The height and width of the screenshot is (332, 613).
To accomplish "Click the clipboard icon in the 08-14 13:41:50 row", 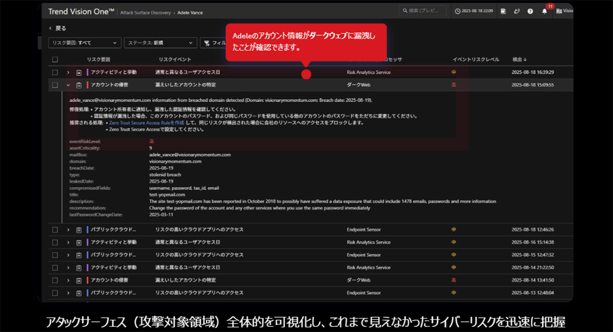I will tap(79, 280).
